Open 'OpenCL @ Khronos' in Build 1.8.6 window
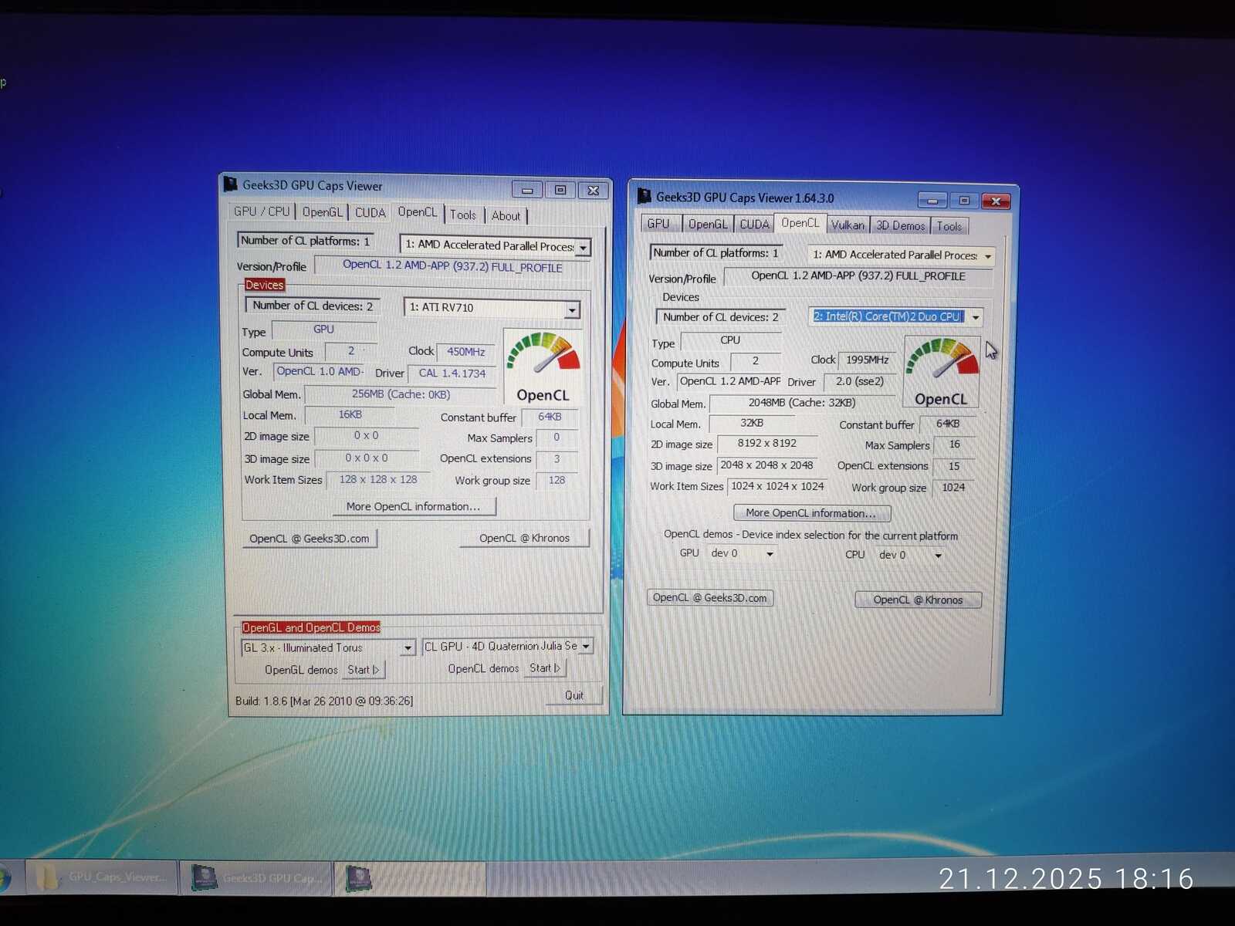1235x926 pixels. (525, 538)
